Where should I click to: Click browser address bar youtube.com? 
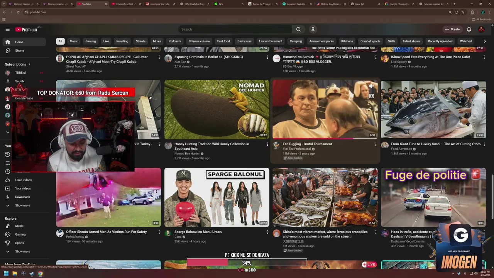pyautogui.click(x=38, y=12)
